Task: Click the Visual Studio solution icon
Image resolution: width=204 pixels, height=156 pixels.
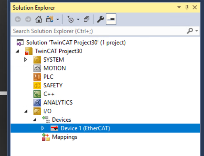Action: (20, 43)
